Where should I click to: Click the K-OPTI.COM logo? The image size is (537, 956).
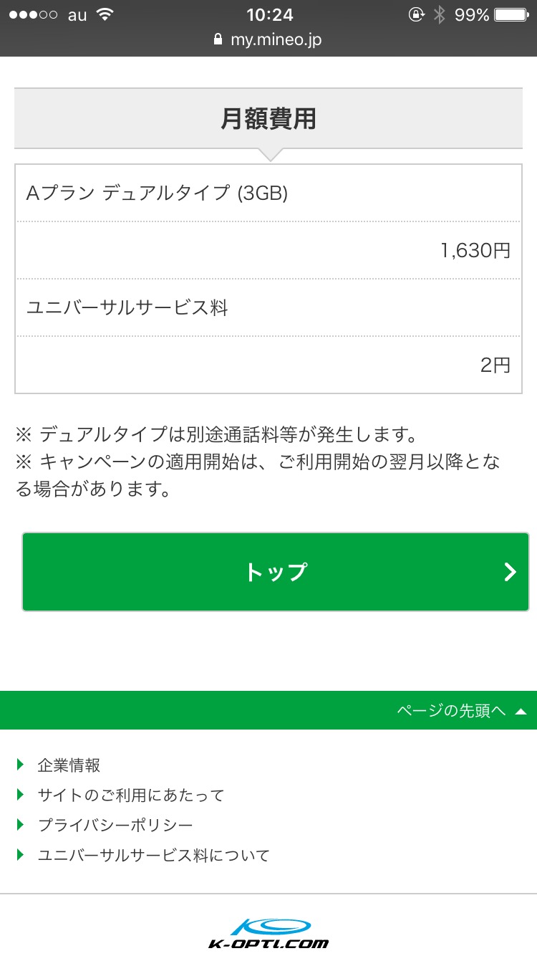coord(268,932)
